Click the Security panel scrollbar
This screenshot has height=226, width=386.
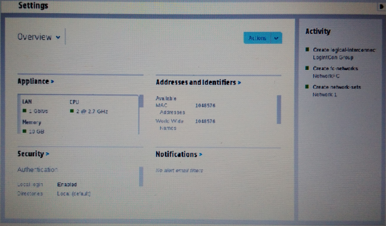(140, 176)
